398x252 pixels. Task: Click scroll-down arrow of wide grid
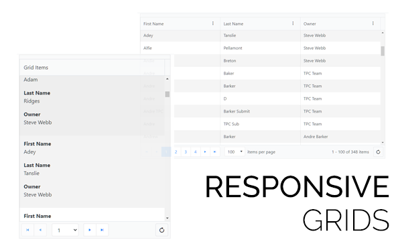(383, 143)
